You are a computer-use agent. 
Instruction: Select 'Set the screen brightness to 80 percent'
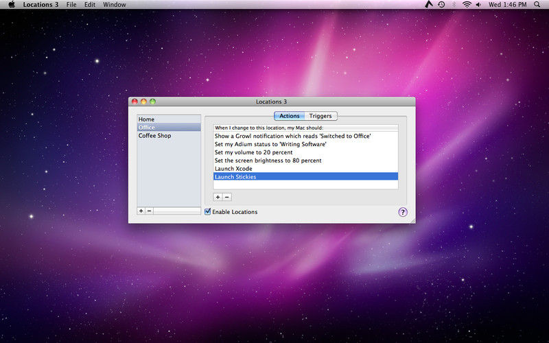tap(305, 161)
